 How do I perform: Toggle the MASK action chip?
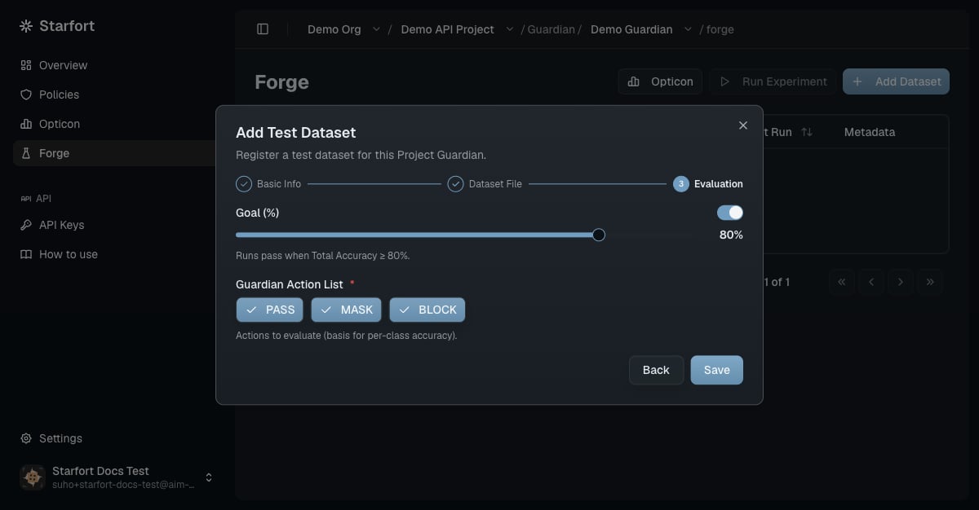point(346,310)
